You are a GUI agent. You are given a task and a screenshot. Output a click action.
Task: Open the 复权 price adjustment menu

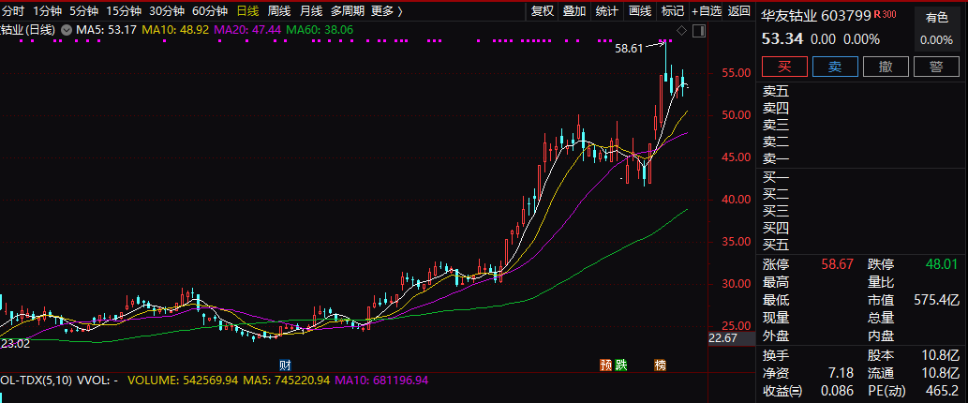pyautogui.click(x=543, y=11)
